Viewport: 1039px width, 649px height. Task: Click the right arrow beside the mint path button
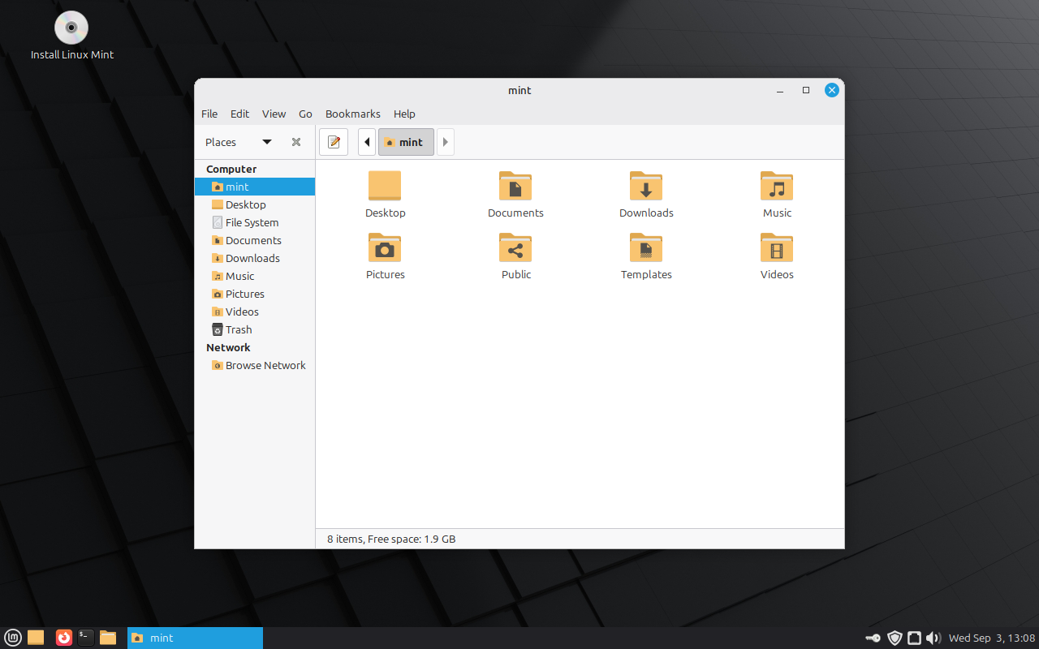[445, 142]
